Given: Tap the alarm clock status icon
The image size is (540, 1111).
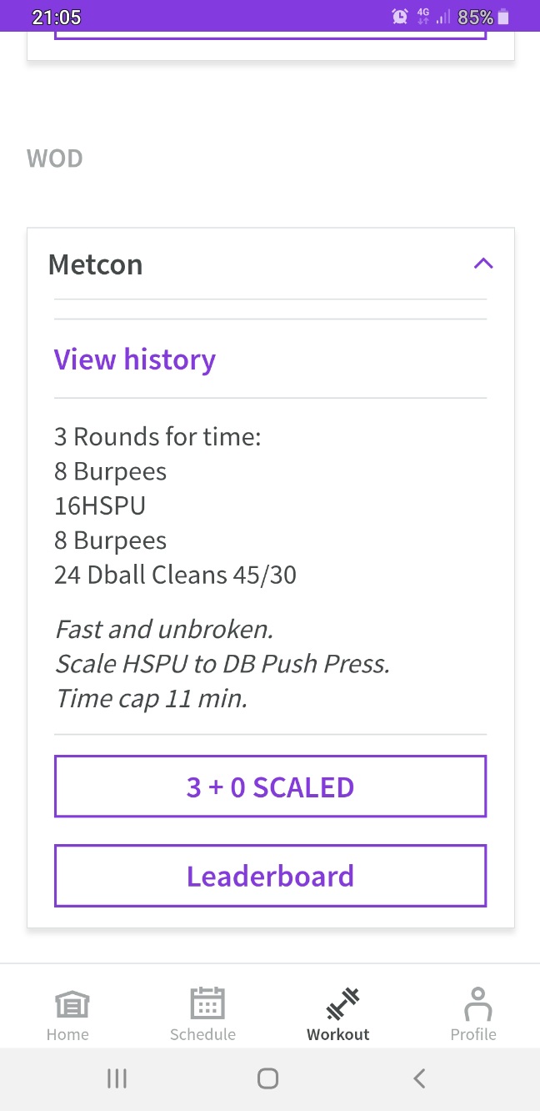Looking at the screenshot, I should [x=400, y=17].
